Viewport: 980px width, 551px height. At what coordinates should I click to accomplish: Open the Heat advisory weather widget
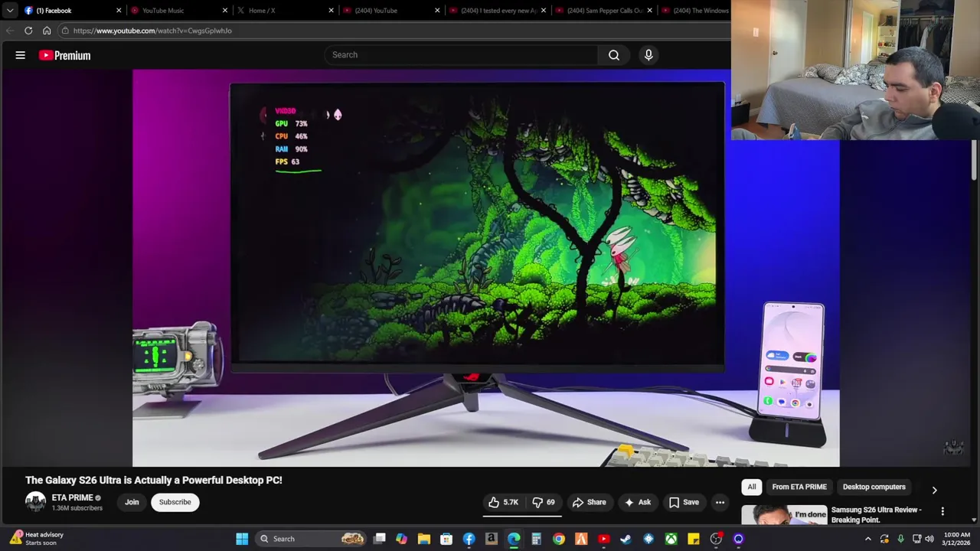[37, 539]
